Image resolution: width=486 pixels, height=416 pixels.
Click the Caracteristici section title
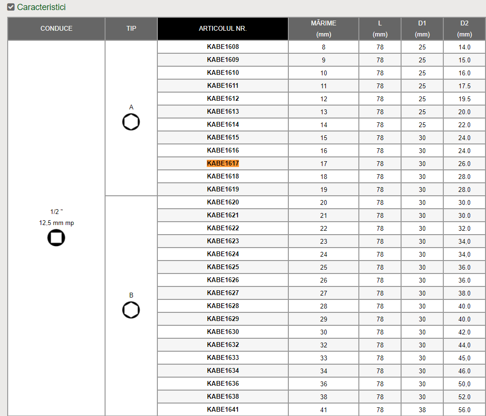coord(41,7)
